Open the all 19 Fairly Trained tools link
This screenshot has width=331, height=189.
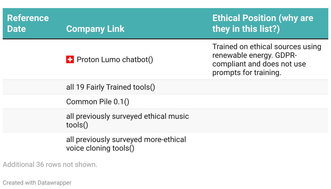coord(111,87)
